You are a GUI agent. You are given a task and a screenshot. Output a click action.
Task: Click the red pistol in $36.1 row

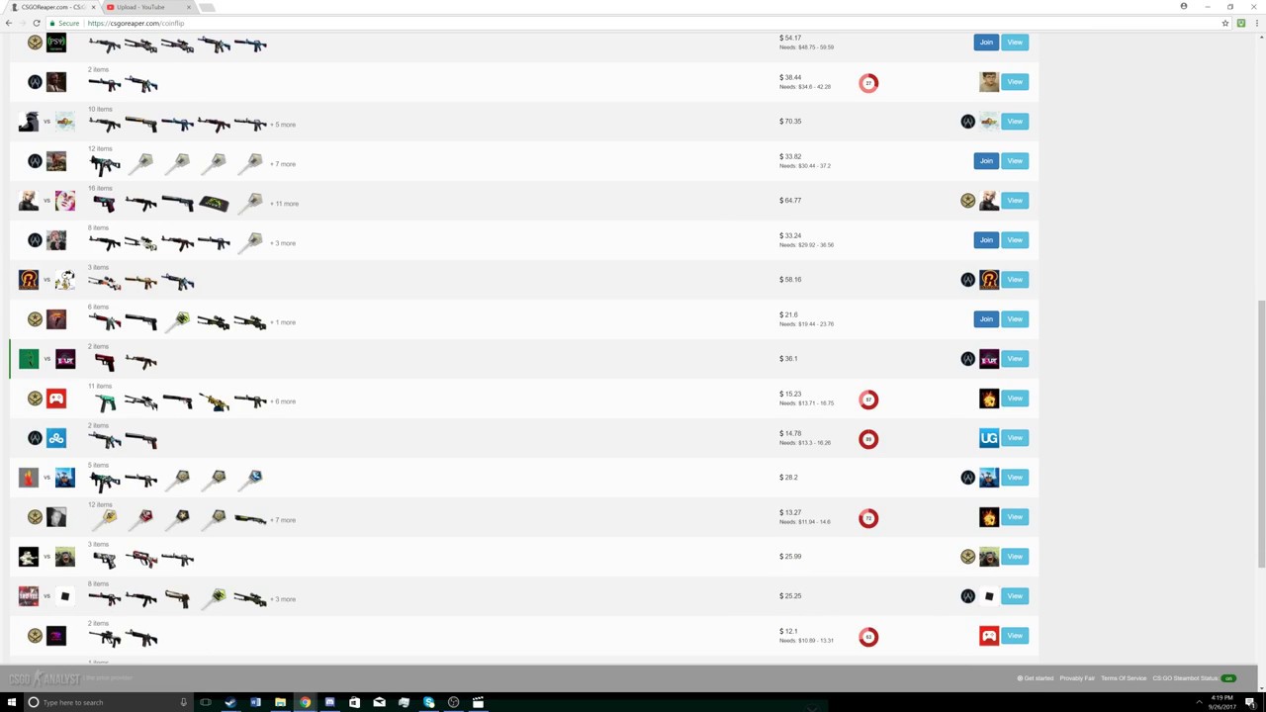105,362
